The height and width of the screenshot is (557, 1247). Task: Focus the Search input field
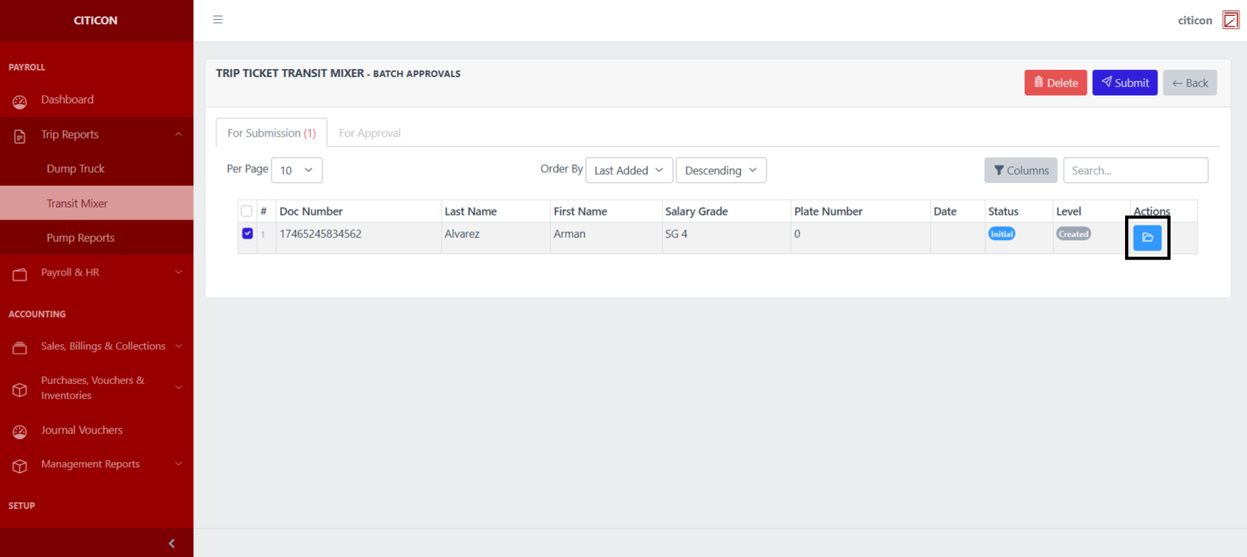pyautogui.click(x=1135, y=170)
